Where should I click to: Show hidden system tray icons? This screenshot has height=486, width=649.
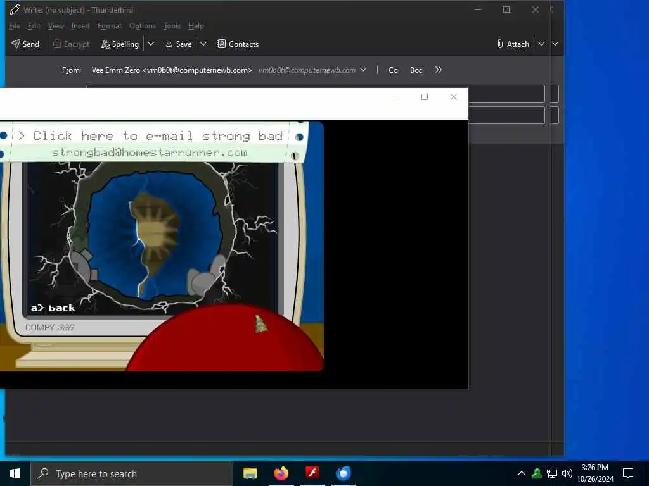522,473
